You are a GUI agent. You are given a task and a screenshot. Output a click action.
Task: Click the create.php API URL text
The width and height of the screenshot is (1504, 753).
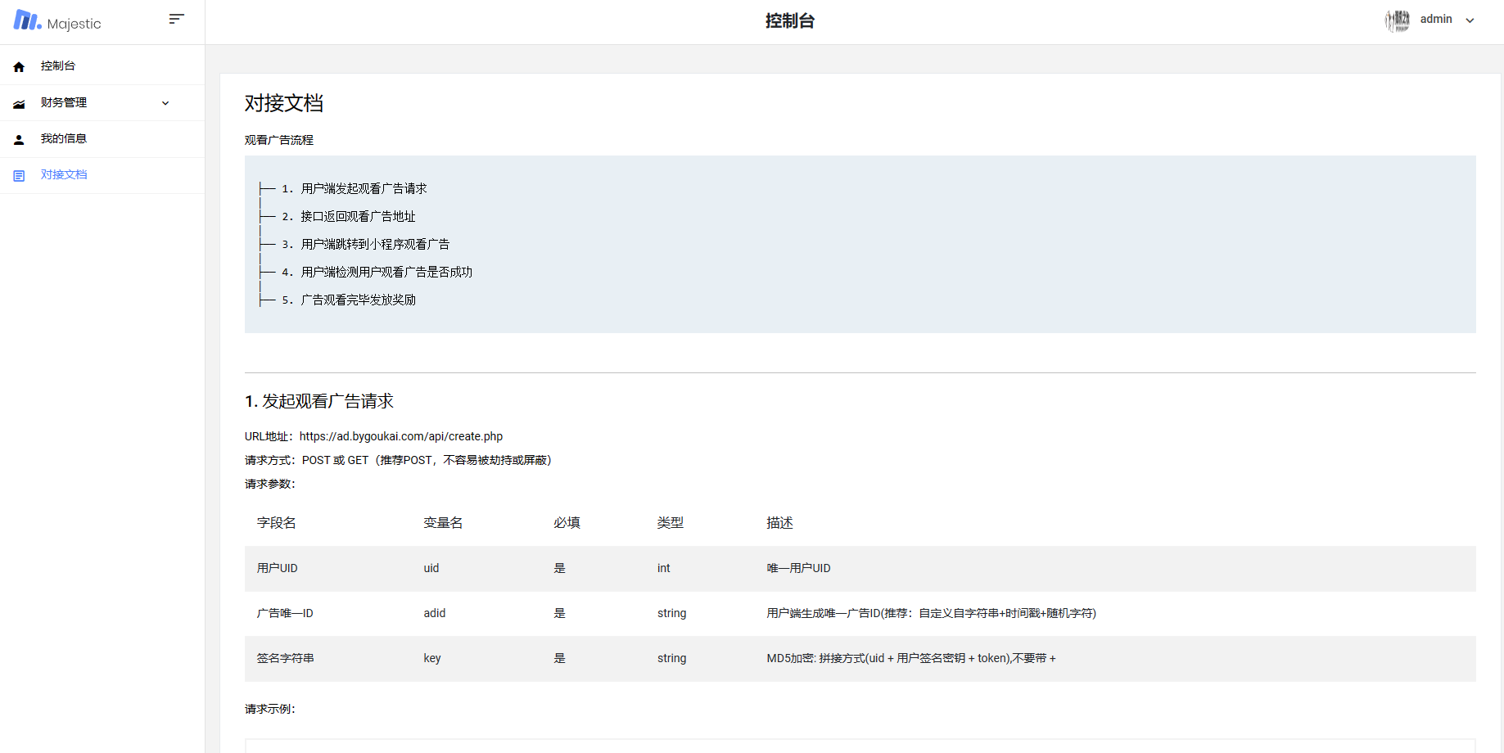pos(400,437)
